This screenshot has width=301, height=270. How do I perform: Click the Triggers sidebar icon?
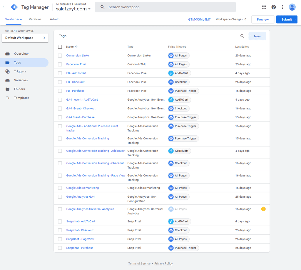click(7, 71)
